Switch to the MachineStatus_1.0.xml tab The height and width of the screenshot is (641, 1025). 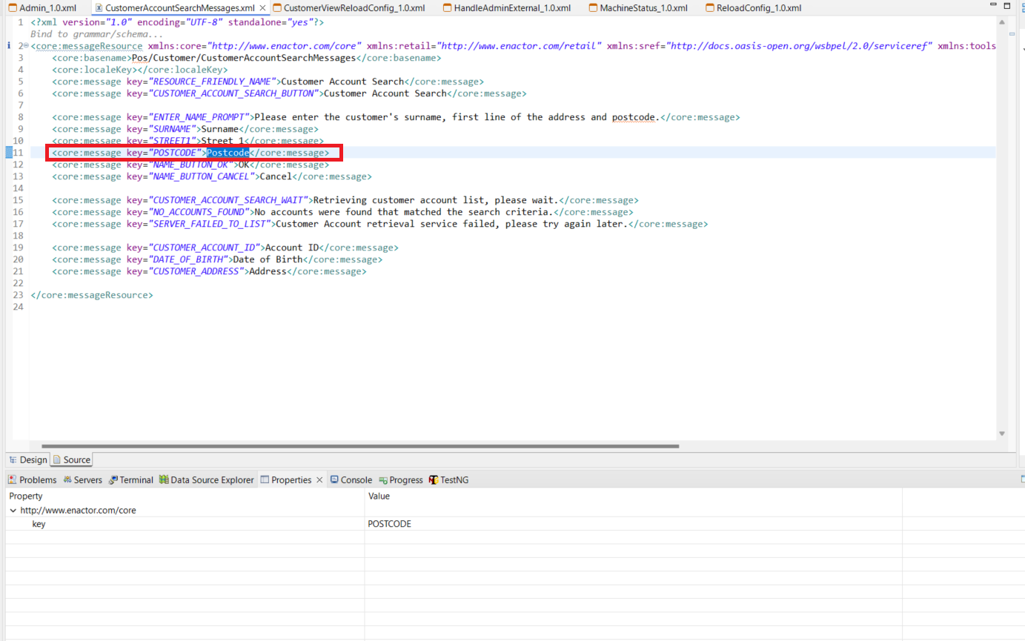637,8
